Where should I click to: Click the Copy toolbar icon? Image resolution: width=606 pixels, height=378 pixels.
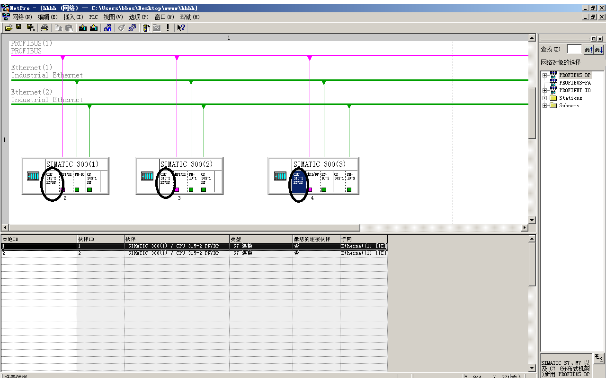tap(58, 28)
